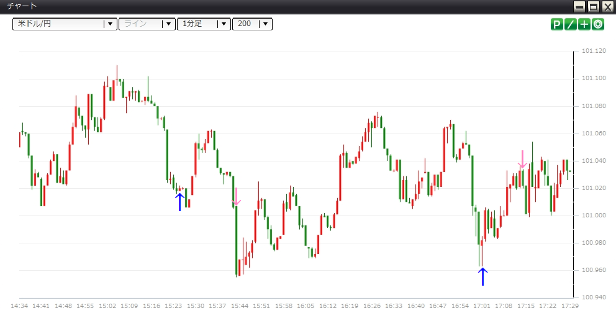Click the 14:34 time axis label
616x313 pixels.
pos(20,306)
